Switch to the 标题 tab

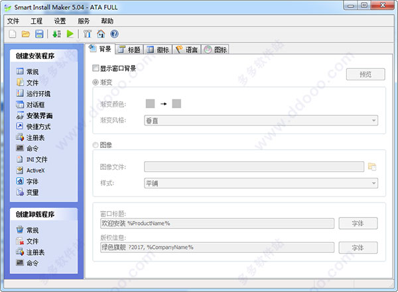pyautogui.click(x=129, y=50)
